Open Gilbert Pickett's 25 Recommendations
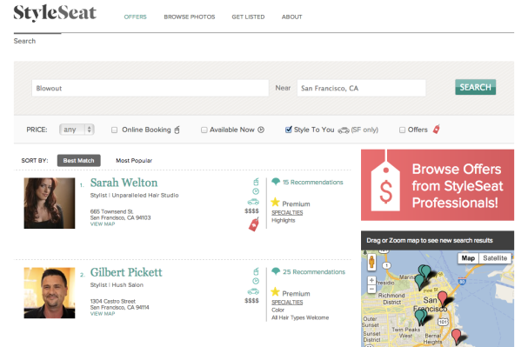This screenshot has width=528, height=347. coord(314,271)
